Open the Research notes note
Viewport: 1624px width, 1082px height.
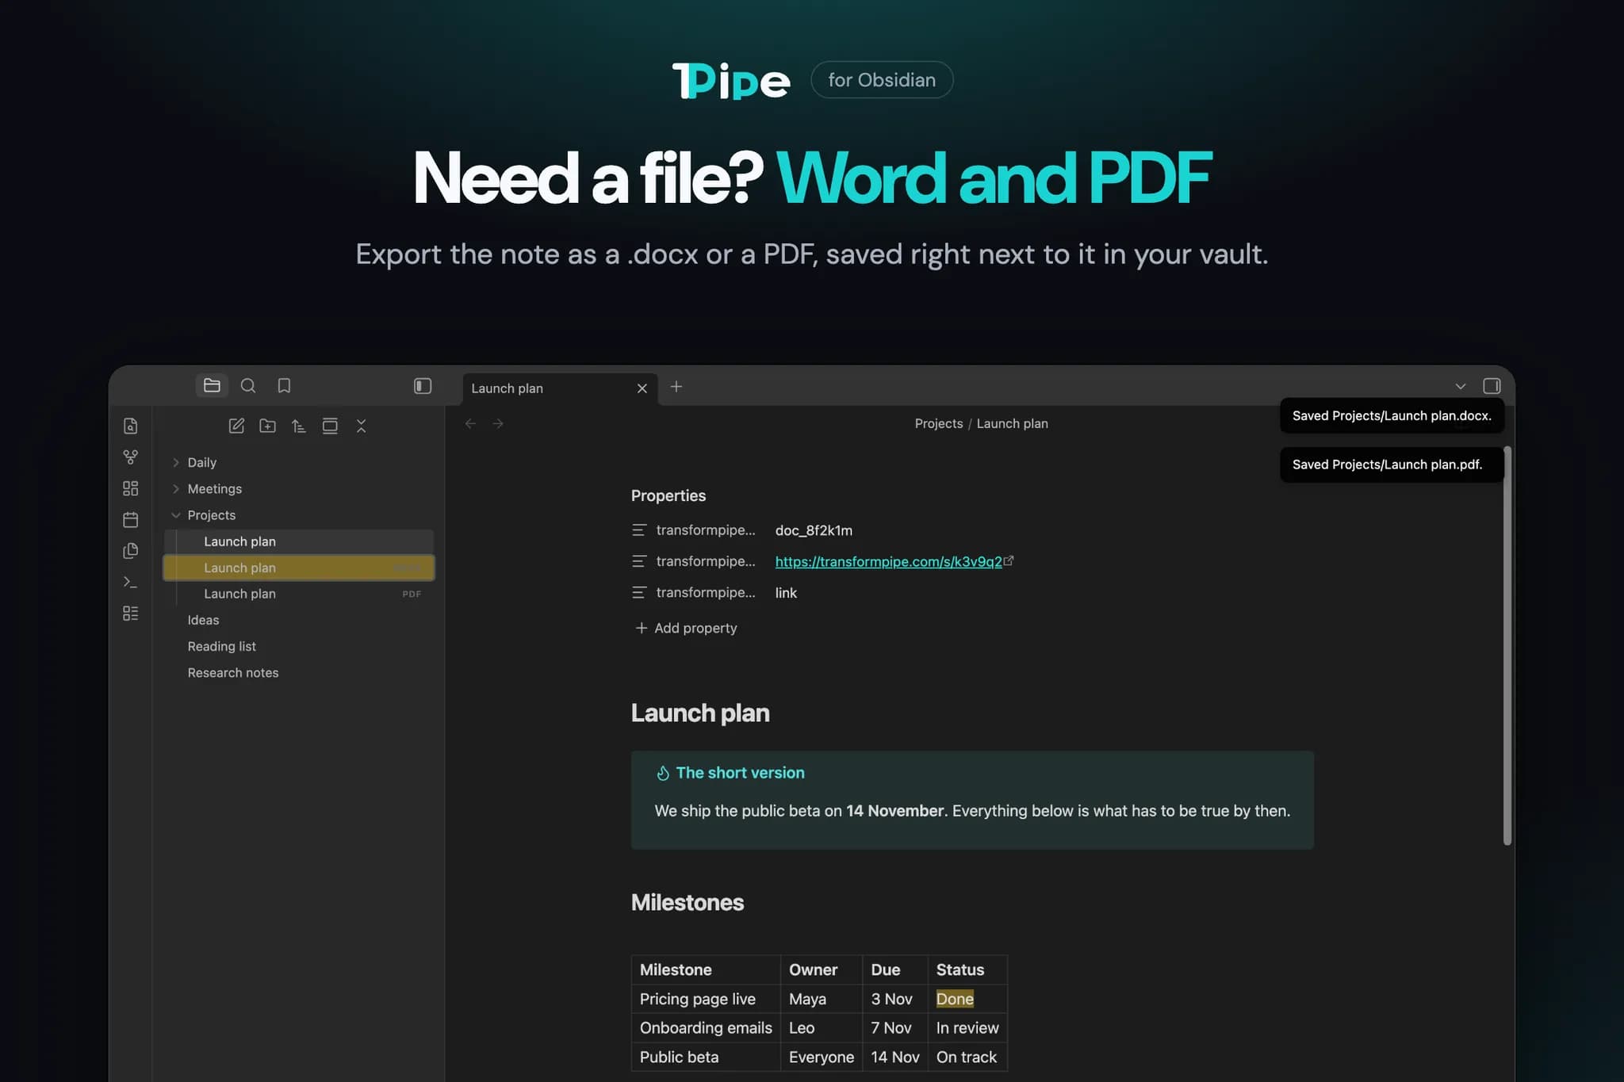300,672
